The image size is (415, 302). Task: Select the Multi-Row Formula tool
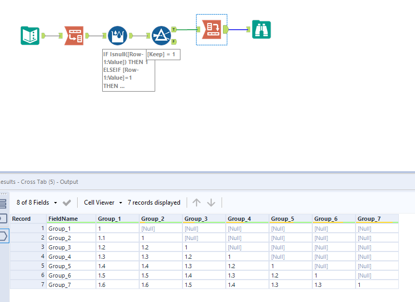coord(117,35)
